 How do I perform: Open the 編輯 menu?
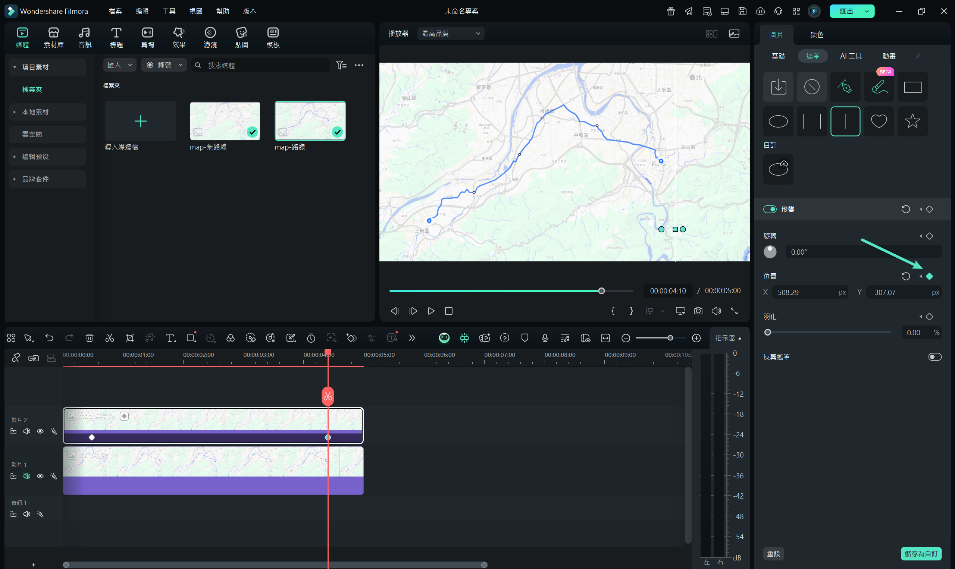(x=142, y=11)
